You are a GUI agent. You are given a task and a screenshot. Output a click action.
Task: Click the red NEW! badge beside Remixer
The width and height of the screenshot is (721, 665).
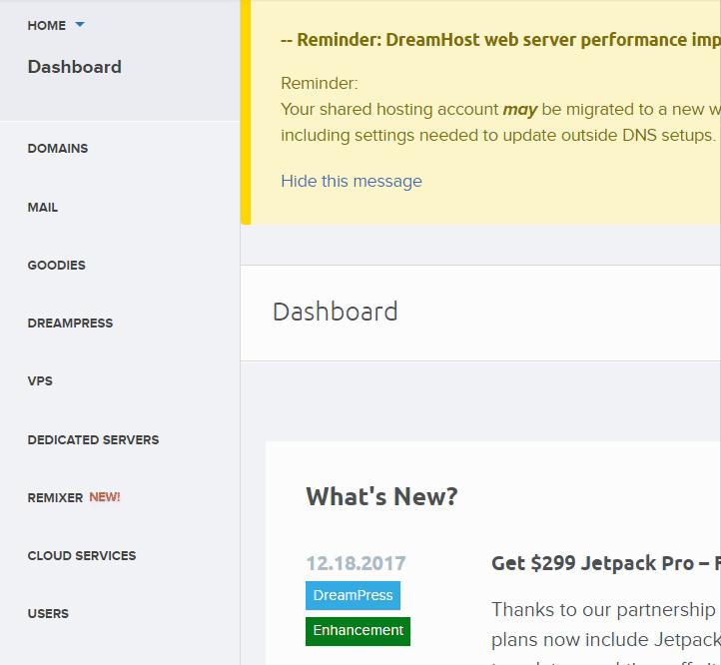[x=105, y=497]
